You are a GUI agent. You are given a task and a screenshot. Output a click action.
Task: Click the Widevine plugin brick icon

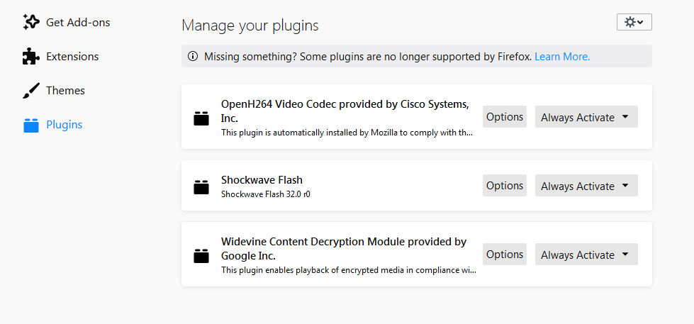[201, 256]
